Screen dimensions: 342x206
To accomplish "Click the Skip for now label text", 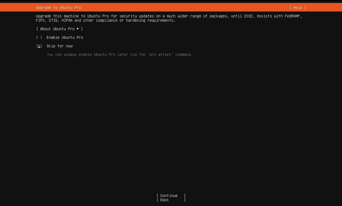I will point(59,46).
